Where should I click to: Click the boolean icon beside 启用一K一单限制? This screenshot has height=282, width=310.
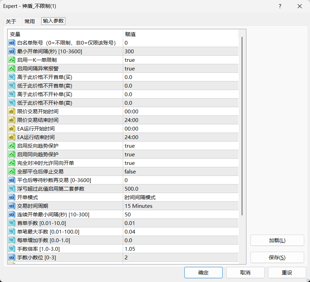pos(12,60)
